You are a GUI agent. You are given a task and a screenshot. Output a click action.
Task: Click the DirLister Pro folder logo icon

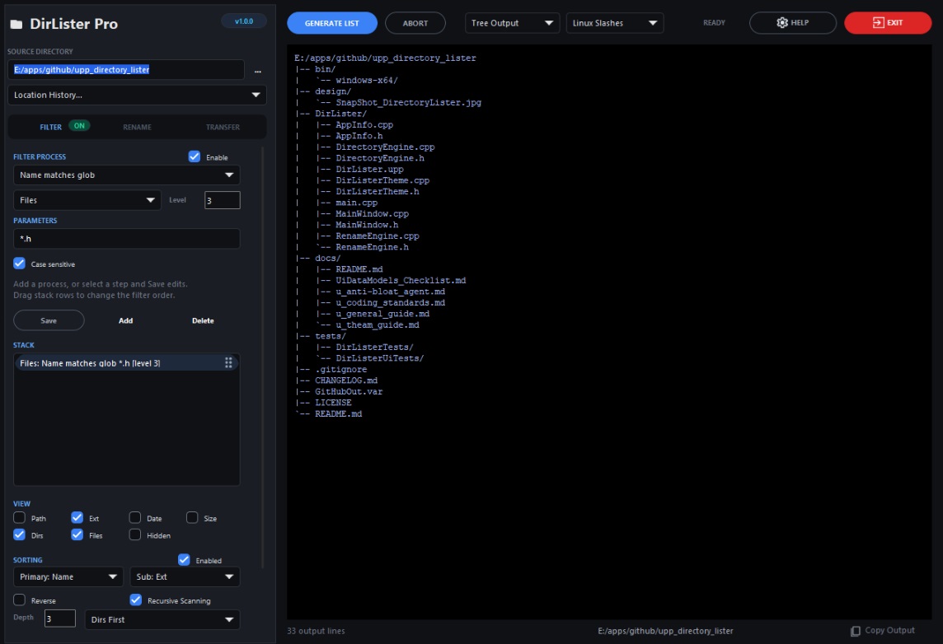pyautogui.click(x=16, y=24)
